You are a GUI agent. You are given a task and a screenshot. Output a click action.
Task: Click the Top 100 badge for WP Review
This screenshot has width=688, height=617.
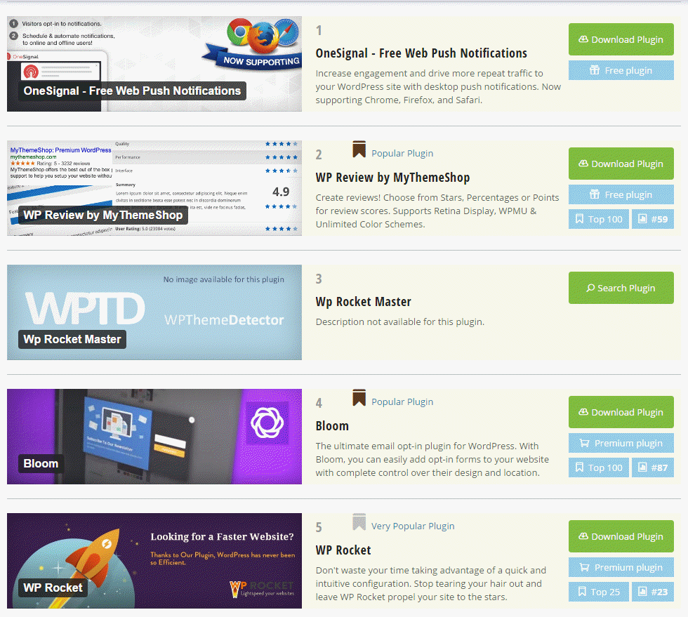598,219
